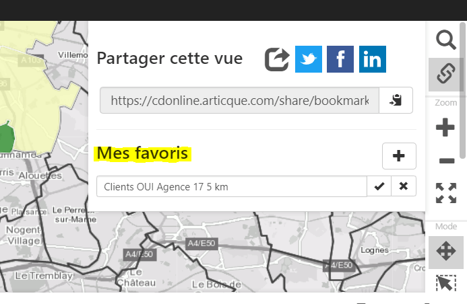
Task: Click the favorite name text field
Action: pos(231,186)
